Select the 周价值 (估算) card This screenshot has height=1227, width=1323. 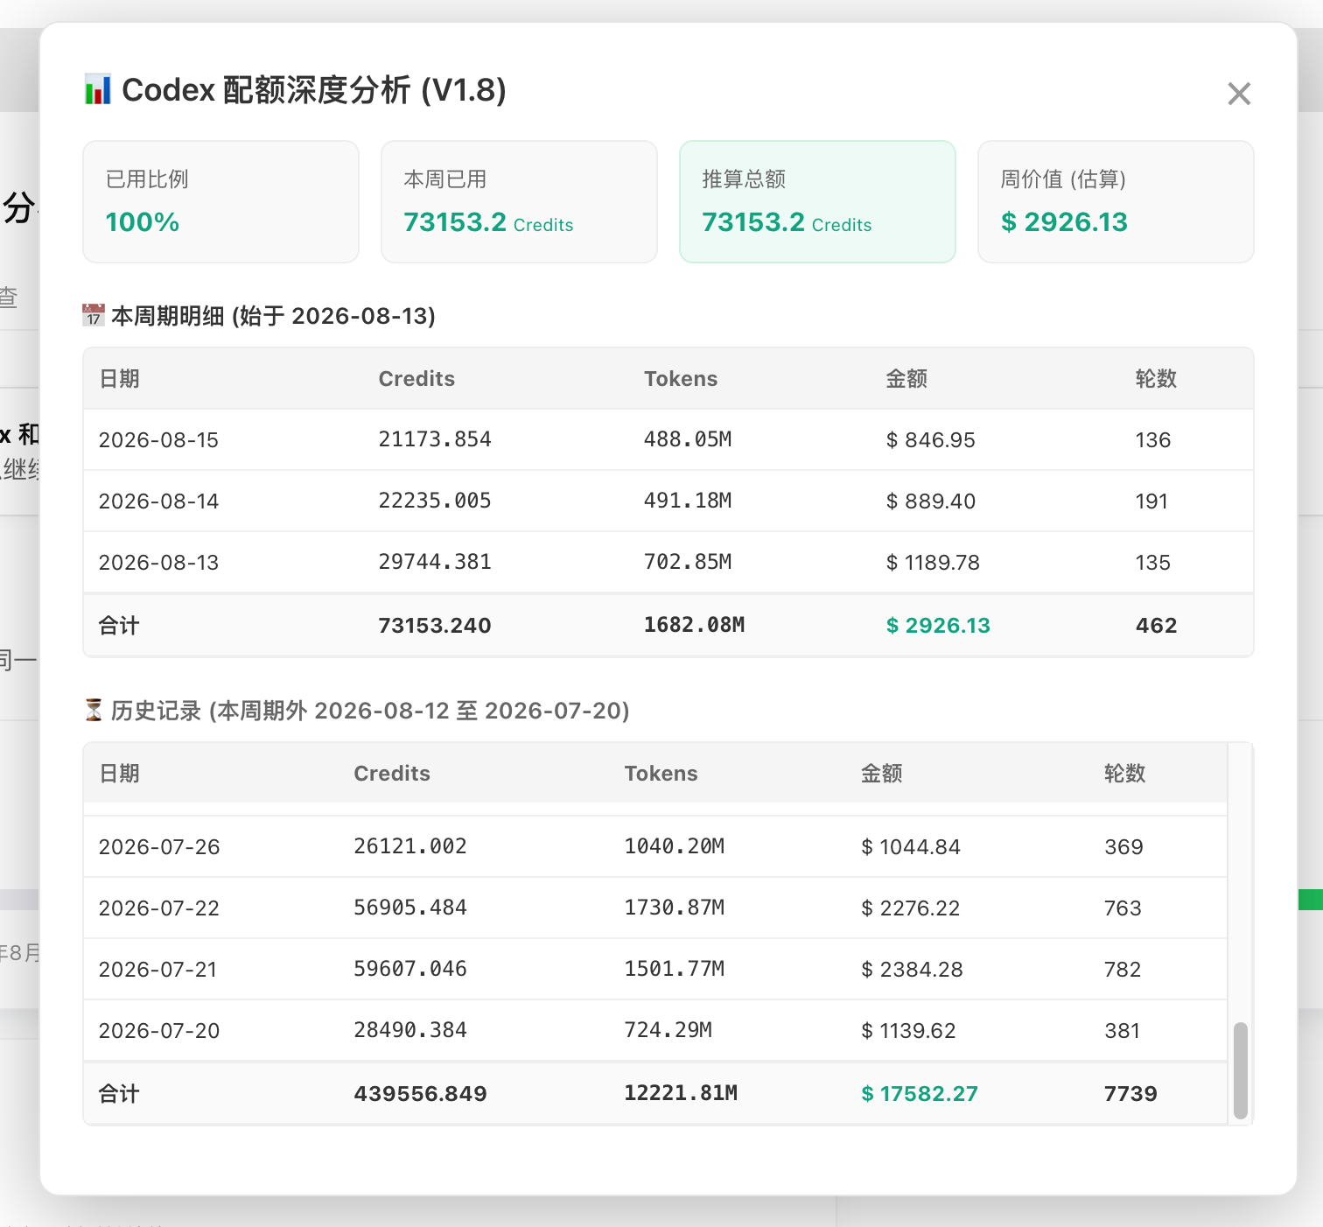tap(1116, 201)
